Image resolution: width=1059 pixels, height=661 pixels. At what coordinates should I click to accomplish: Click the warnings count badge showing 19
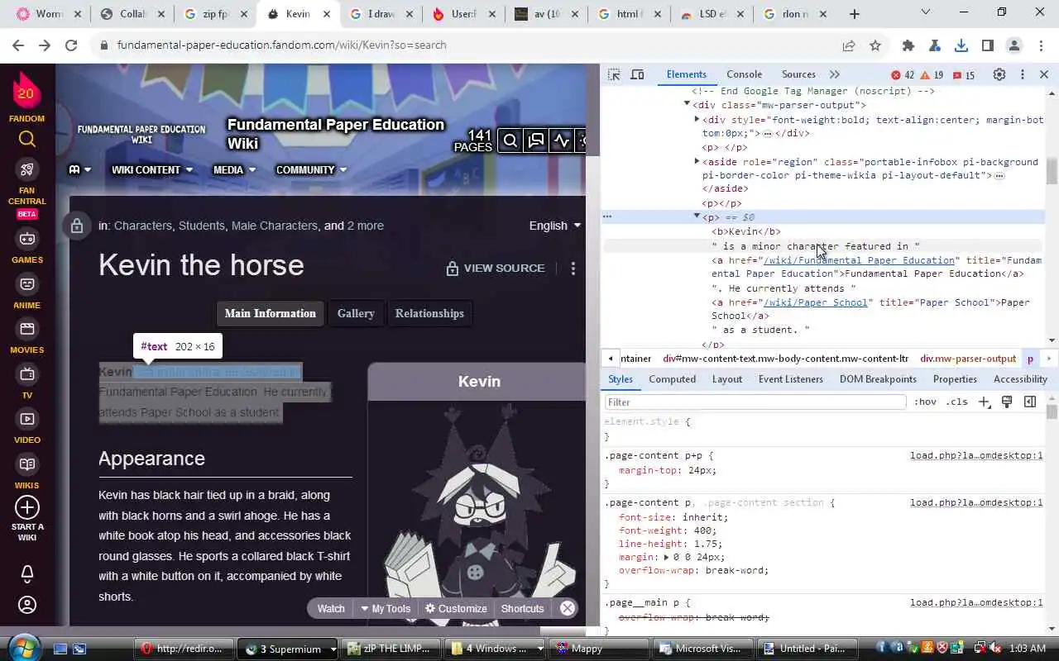pyautogui.click(x=932, y=75)
